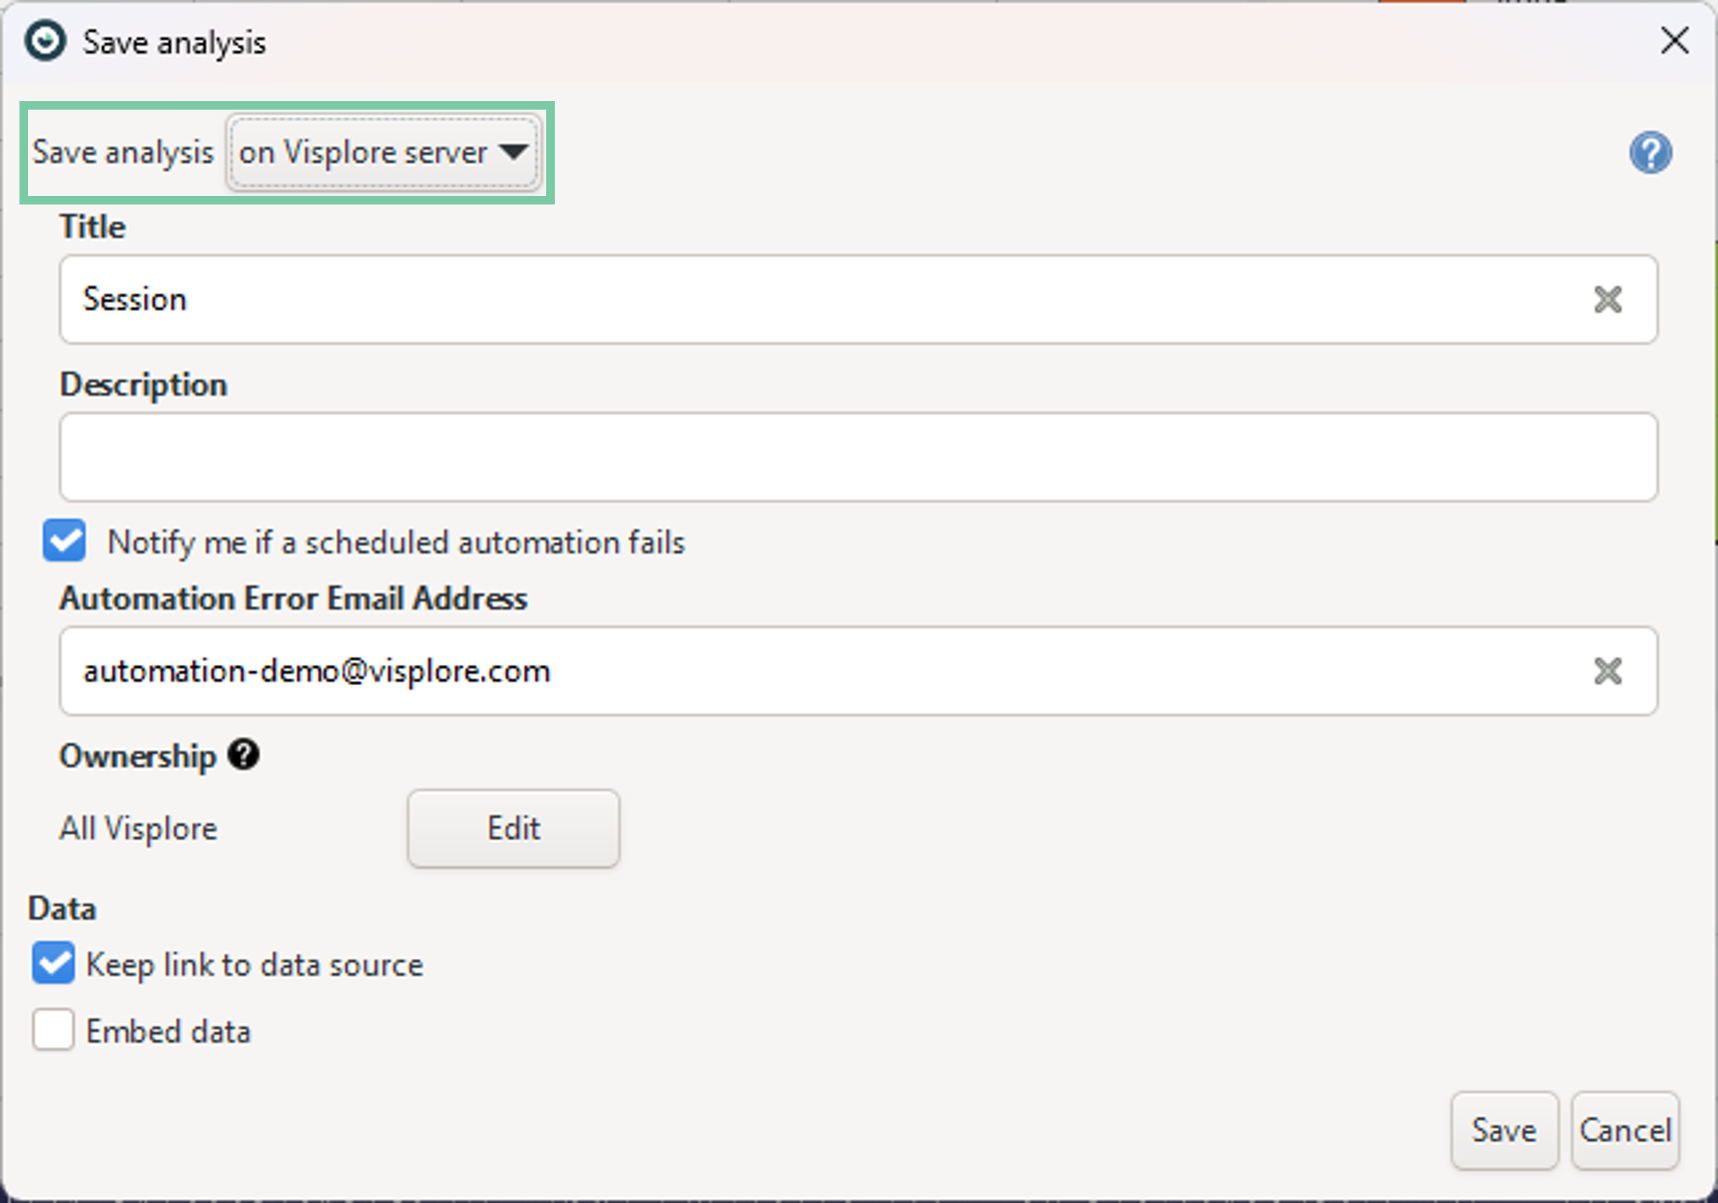Uncheck Keep link to data source
Image resolution: width=1718 pixels, height=1203 pixels.
pyautogui.click(x=54, y=963)
